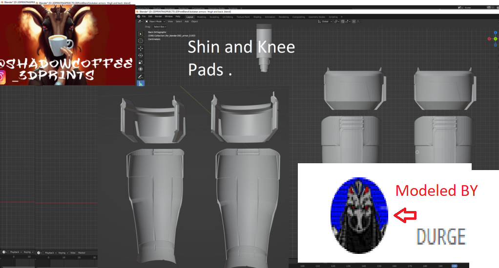The image size is (499, 268).
Task: Toggle proportional editing
Action: 354,21
